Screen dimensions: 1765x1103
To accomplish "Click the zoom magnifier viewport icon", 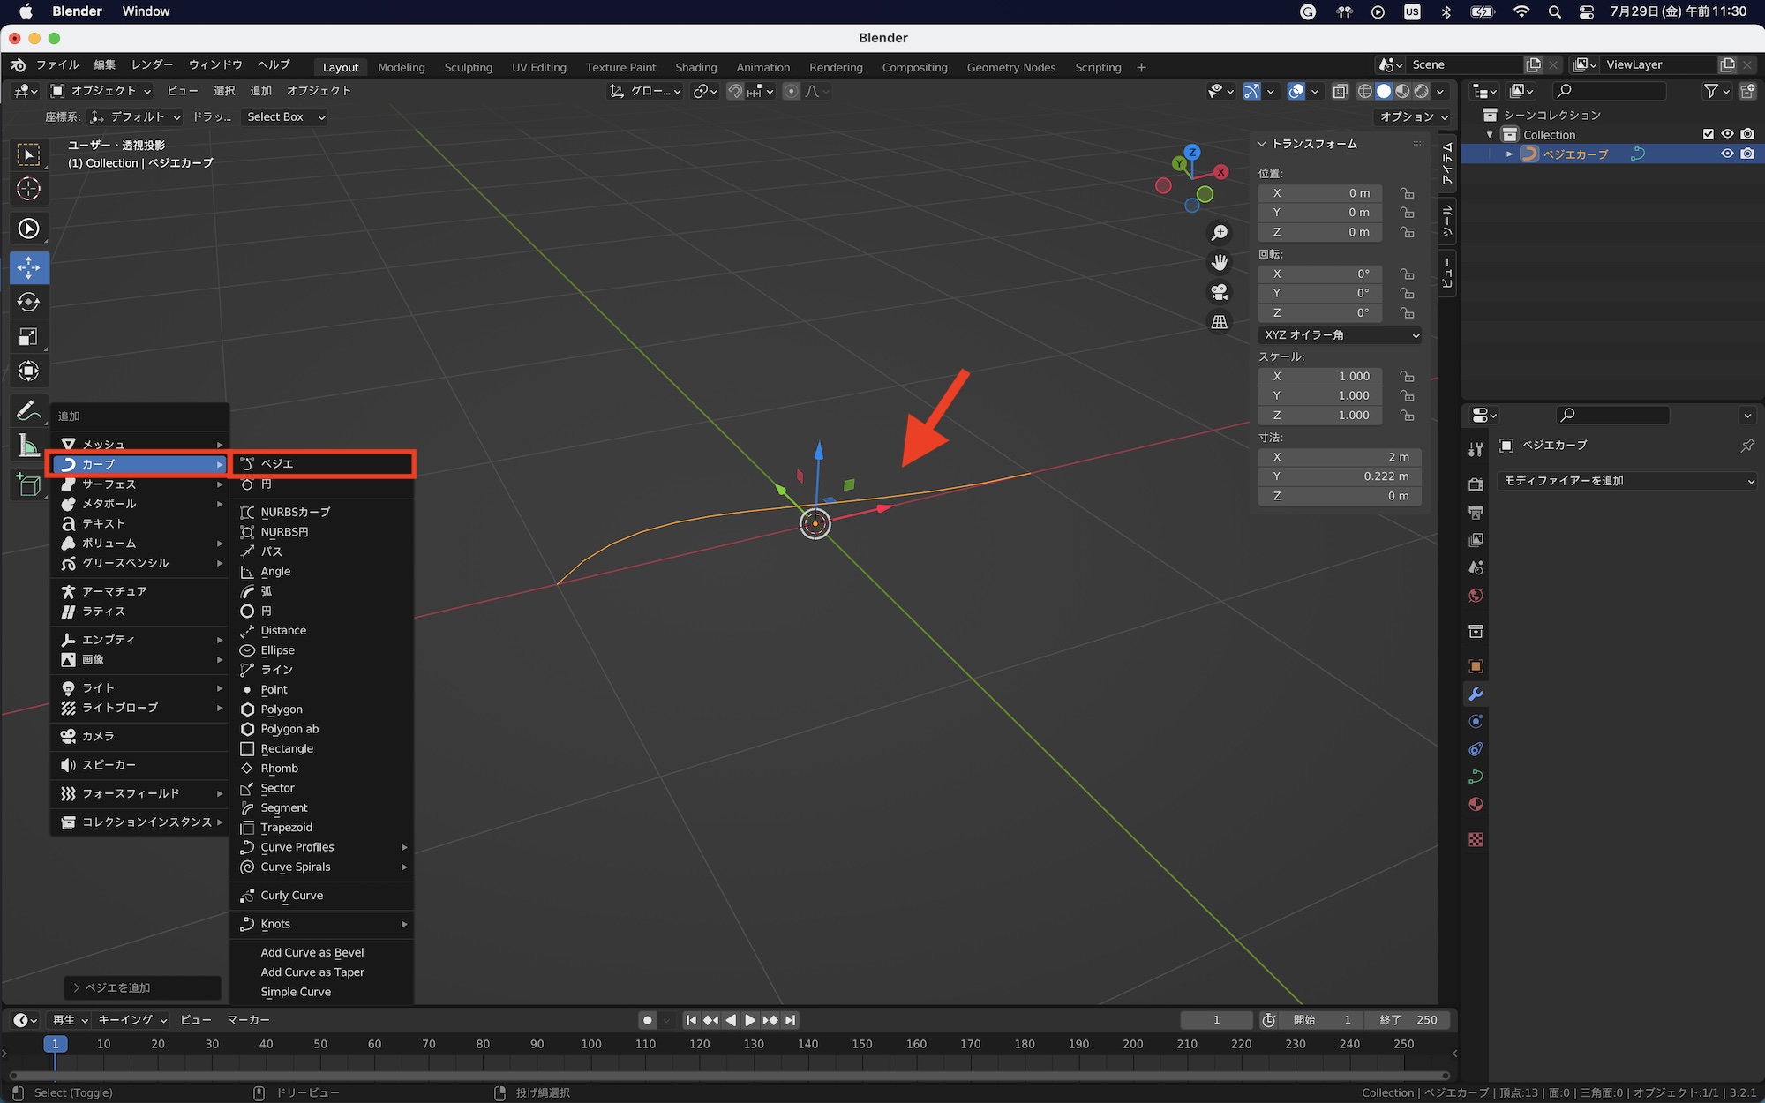I will pos(1220,233).
